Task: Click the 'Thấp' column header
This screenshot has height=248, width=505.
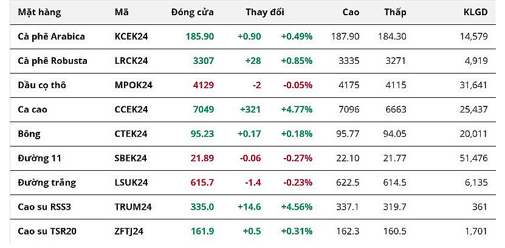Action: 395,12
